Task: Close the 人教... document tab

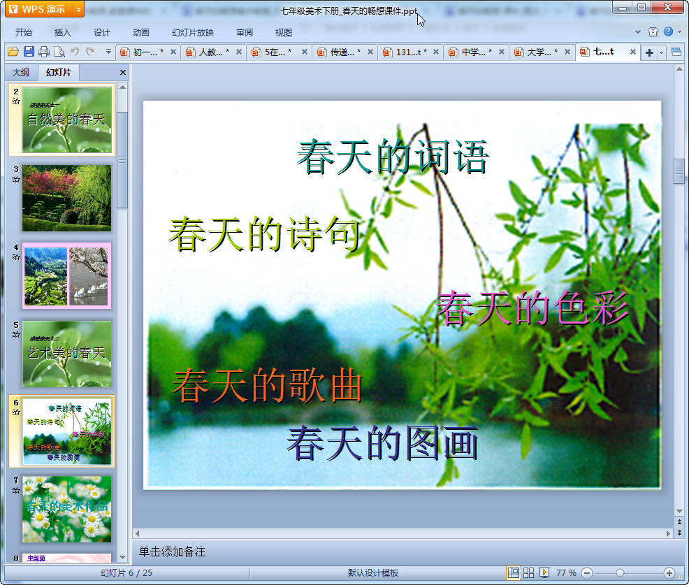Action: [238, 52]
